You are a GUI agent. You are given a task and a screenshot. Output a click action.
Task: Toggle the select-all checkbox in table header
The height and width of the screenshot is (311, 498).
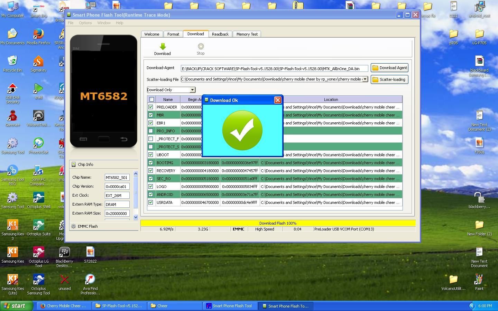[x=151, y=100]
